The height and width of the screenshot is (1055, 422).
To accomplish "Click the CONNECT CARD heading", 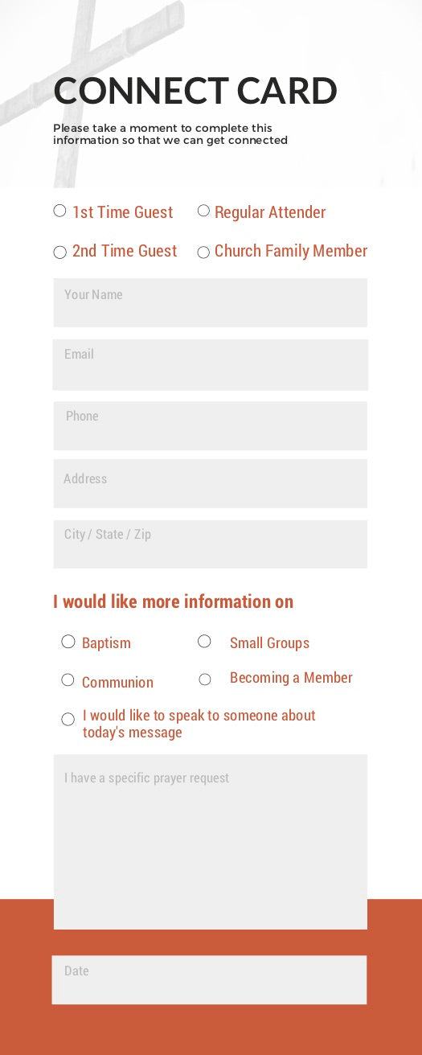I will pos(195,91).
